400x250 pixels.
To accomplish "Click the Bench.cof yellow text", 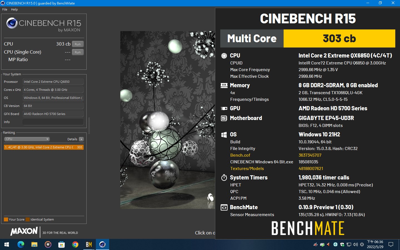I will pyautogui.click(x=240, y=155).
